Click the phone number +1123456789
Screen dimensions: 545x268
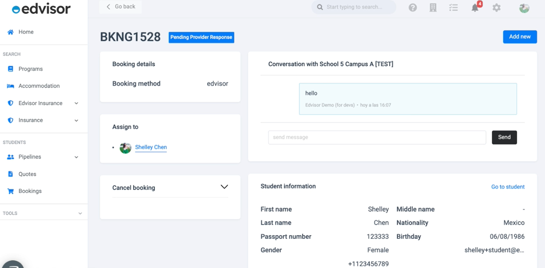(368, 264)
